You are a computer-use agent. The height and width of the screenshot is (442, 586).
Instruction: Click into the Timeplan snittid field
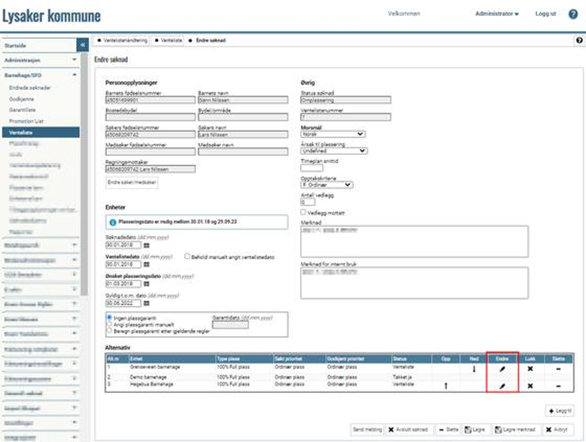pos(311,168)
